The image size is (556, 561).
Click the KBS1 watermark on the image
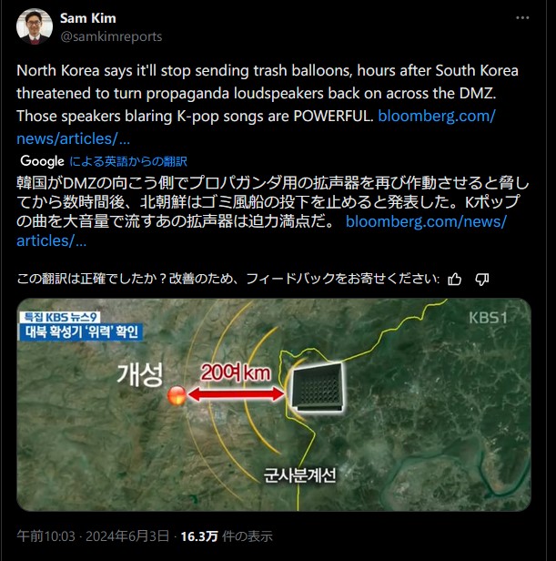[x=488, y=318]
